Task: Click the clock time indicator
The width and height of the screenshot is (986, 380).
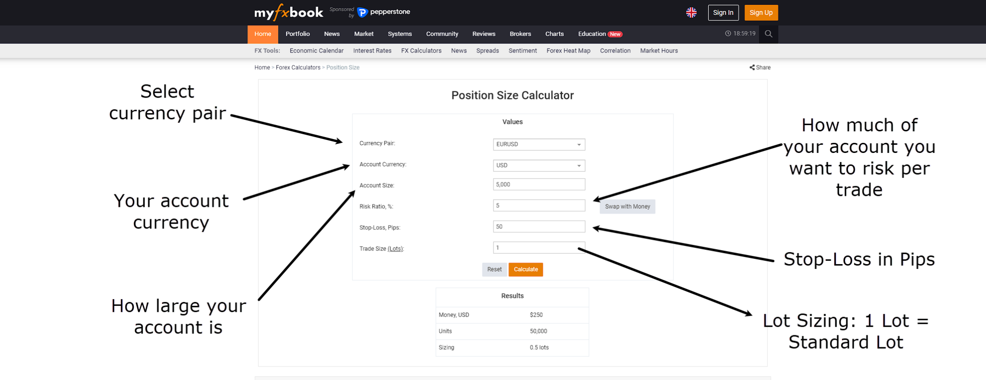Action: coord(740,34)
